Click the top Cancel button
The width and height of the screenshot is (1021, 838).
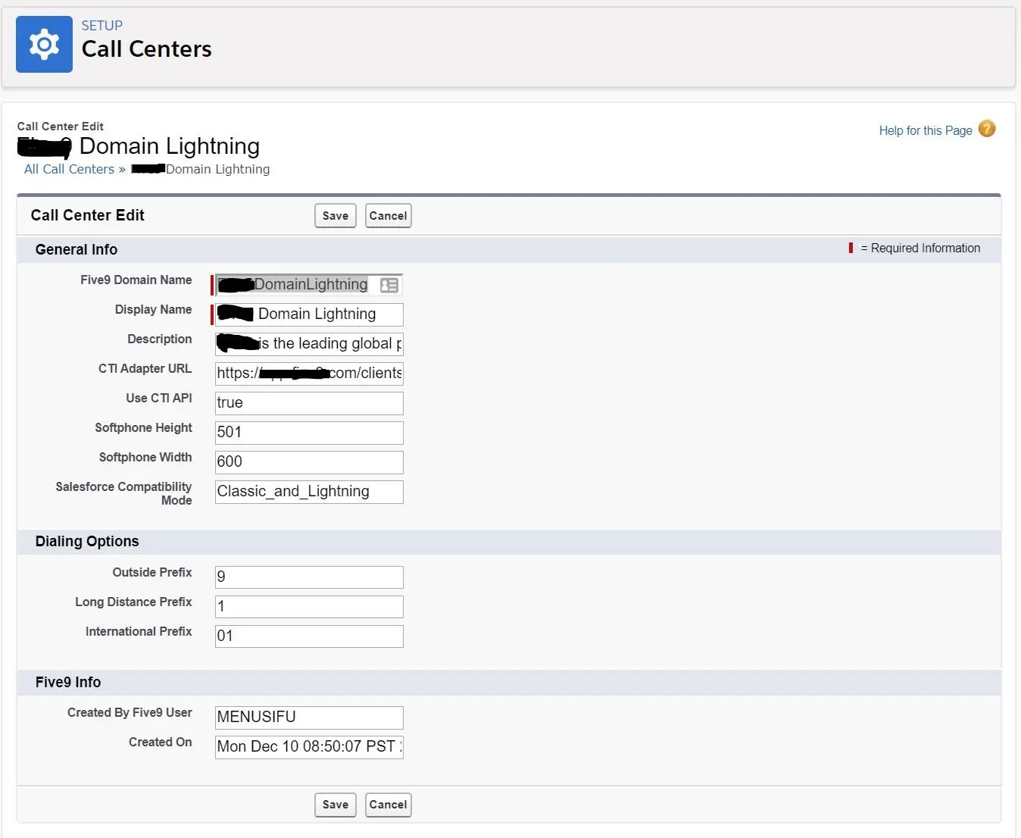coord(388,216)
